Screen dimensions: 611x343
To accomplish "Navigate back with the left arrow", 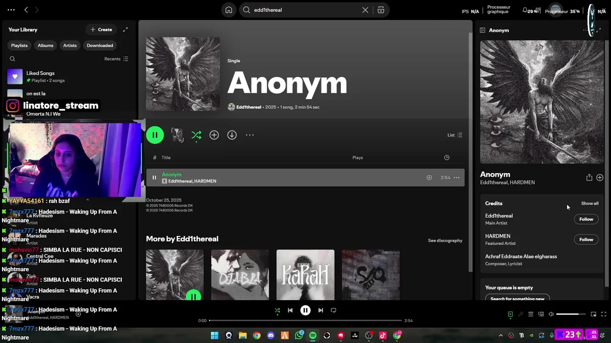I will coord(26,10).
